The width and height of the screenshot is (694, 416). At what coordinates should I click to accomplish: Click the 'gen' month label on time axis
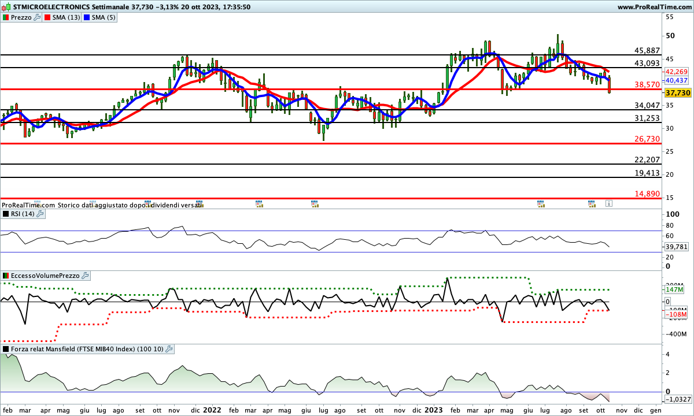655,410
